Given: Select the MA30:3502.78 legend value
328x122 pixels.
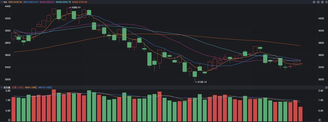Looking at the screenshot, I should tap(63, 2).
